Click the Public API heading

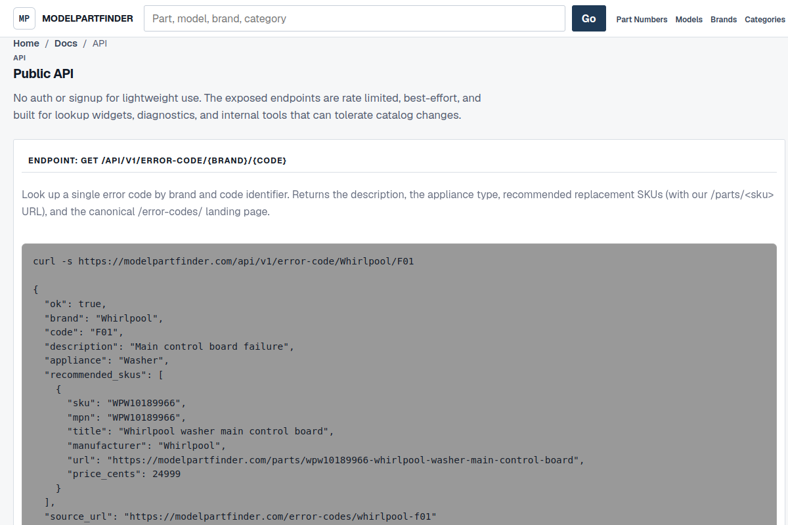[x=43, y=73]
